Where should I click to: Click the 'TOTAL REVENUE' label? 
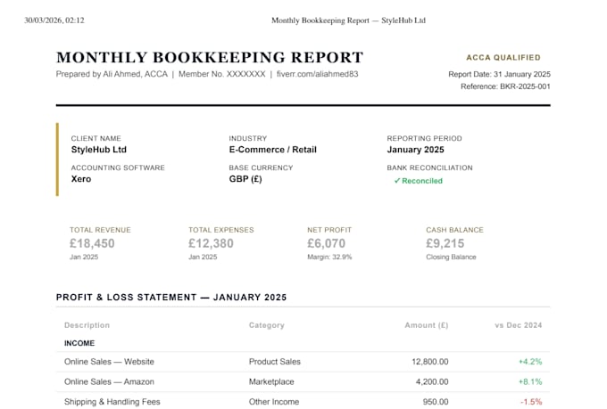[x=100, y=230]
